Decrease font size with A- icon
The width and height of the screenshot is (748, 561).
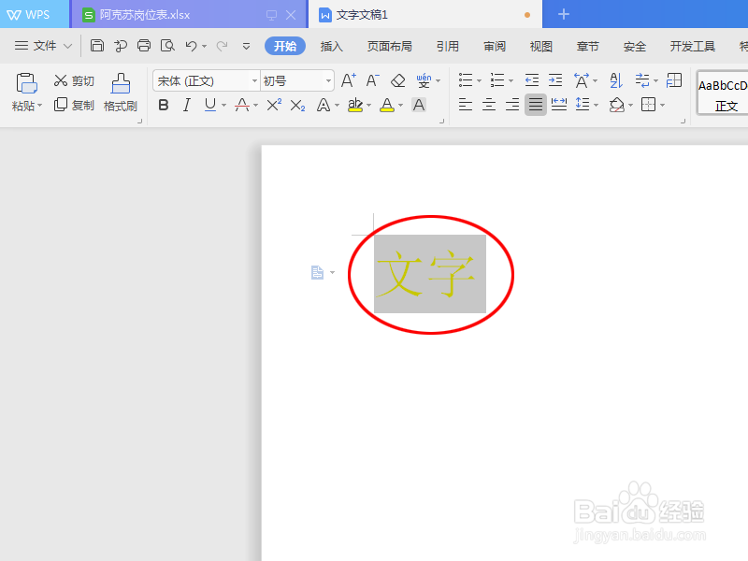[372, 80]
